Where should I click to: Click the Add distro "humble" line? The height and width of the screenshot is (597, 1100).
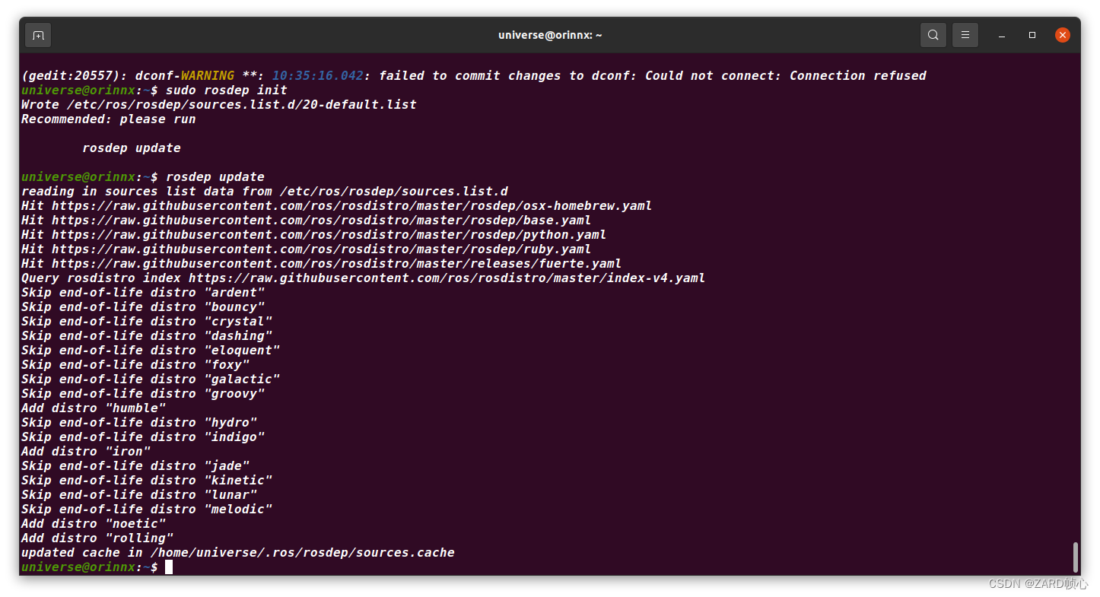click(x=94, y=408)
